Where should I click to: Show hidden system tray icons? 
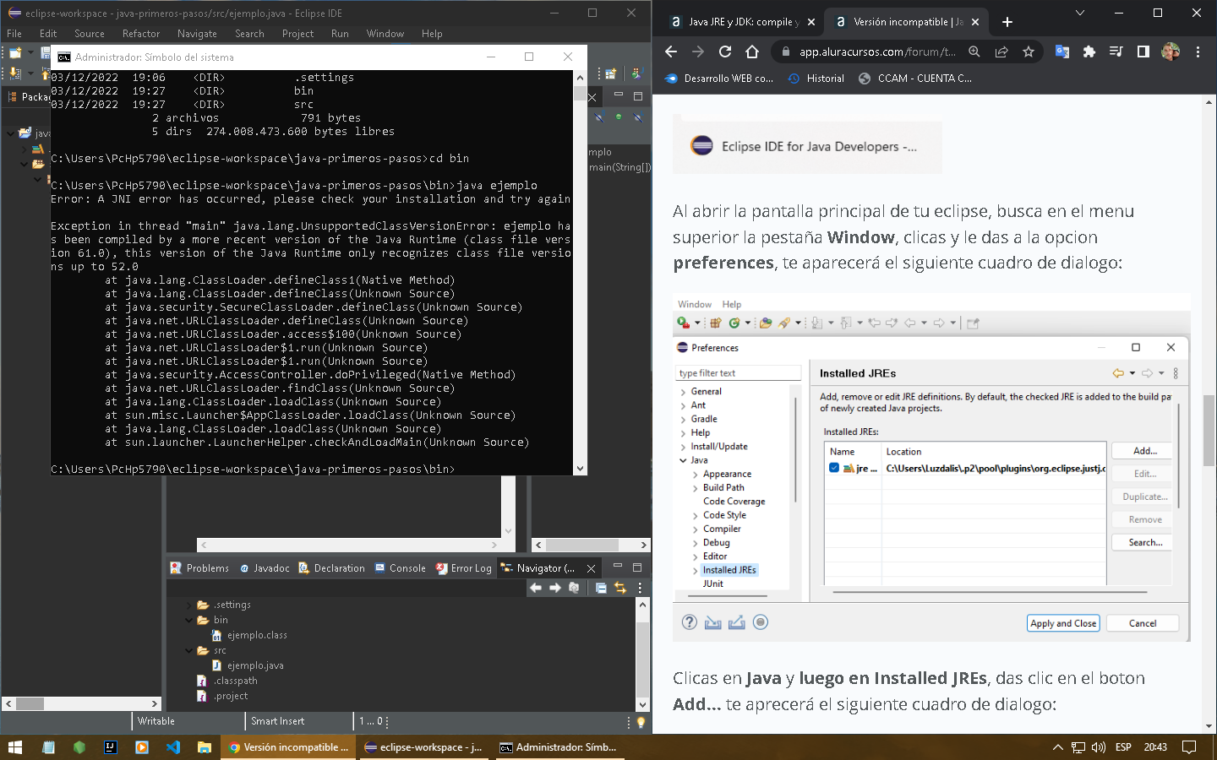click(x=1057, y=747)
